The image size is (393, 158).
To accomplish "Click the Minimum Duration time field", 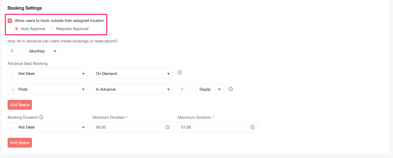I will 129,127.
